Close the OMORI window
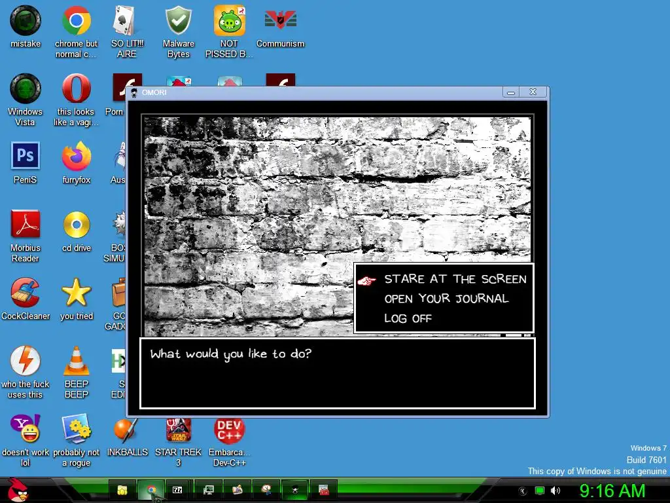This screenshot has width=670, height=503. pos(533,92)
